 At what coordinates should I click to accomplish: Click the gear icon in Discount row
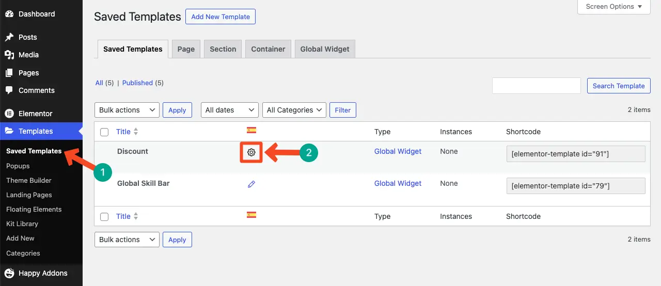click(x=251, y=152)
